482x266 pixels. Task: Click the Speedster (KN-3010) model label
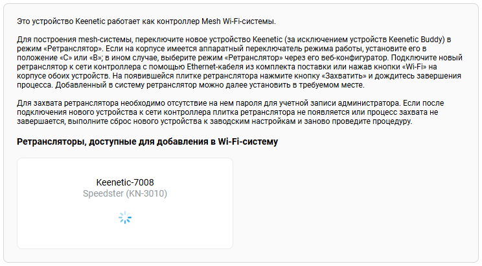click(x=125, y=193)
